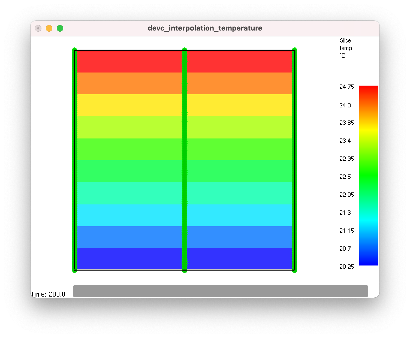The height and width of the screenshot is (338, 410).
Task: Click the devc_interpolation_temperature title bar
Action: (x=205, y=28)
